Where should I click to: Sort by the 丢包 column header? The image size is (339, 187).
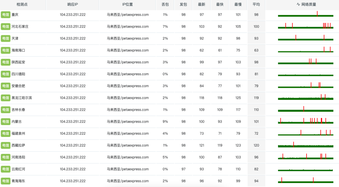coord(165,5)
